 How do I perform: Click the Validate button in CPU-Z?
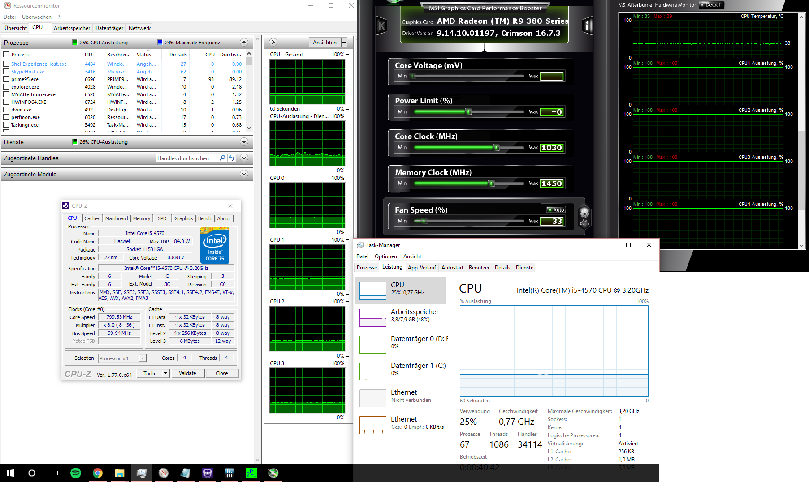[187, 373]
